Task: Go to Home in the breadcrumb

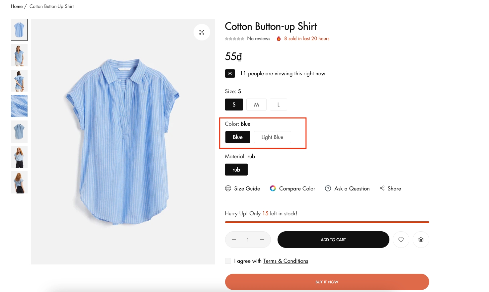Action: tap(17, 6)
